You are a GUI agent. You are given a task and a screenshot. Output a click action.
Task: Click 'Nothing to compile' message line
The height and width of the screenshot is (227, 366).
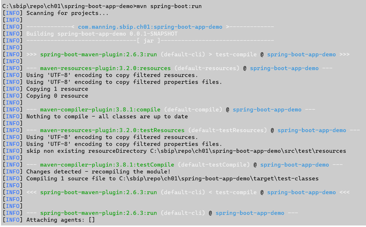tap(107, 116)
